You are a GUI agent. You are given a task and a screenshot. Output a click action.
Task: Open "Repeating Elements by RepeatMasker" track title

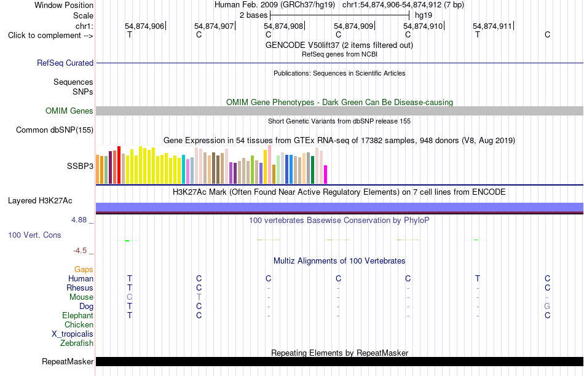339,353
